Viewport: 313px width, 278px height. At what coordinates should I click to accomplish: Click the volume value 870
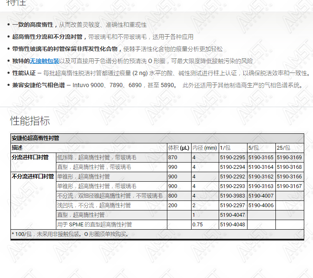point(173,158)
